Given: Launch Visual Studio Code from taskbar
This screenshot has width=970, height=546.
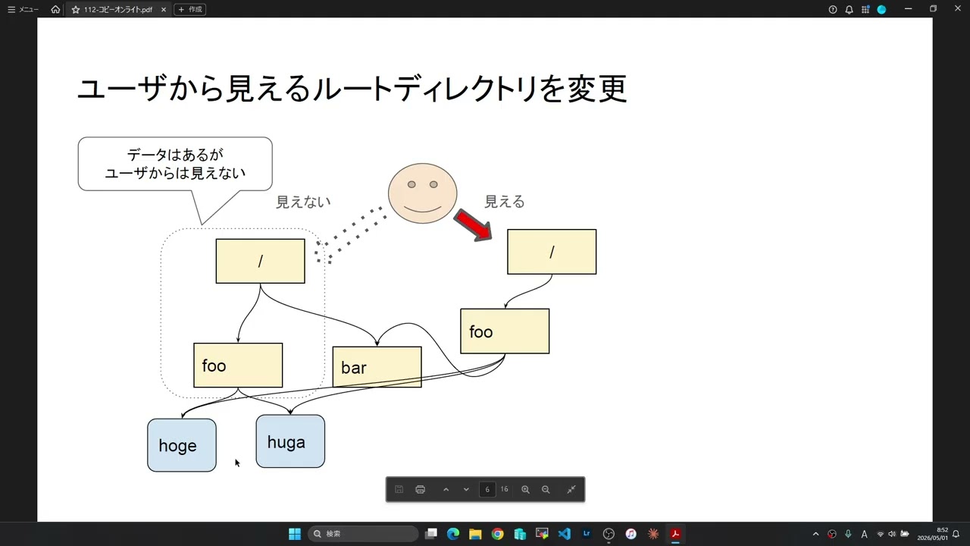Looking at the screenshot, I should pyautogui.click(x=564, y=534).
